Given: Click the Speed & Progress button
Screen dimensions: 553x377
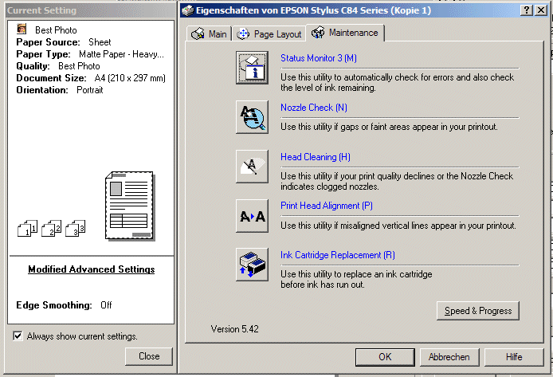Looking at the screenshot, I should pyautogui.click(x=478, y=311).
